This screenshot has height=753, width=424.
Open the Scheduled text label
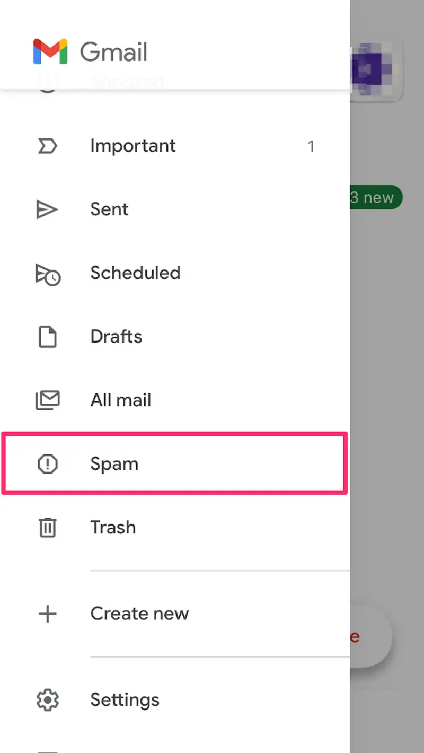[x=135, y=273]
